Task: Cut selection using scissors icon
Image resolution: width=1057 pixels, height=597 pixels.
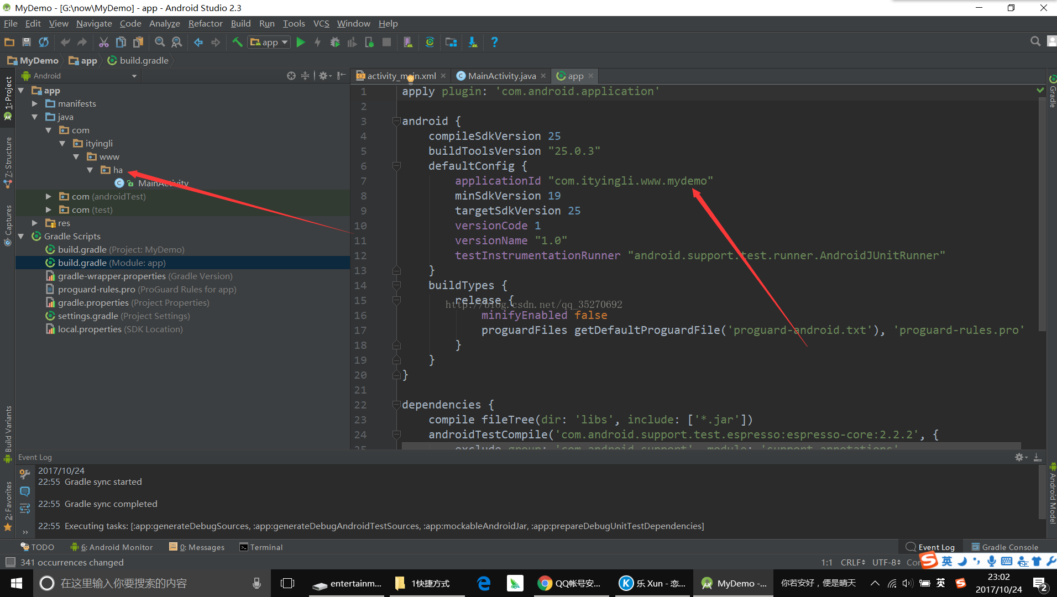Action: tap(103, 42)
